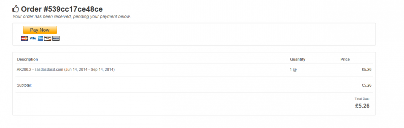Screen dimensions: 404x128
Task: Click the Order #539cc17ce48ce heading
Action: point(62,9)
